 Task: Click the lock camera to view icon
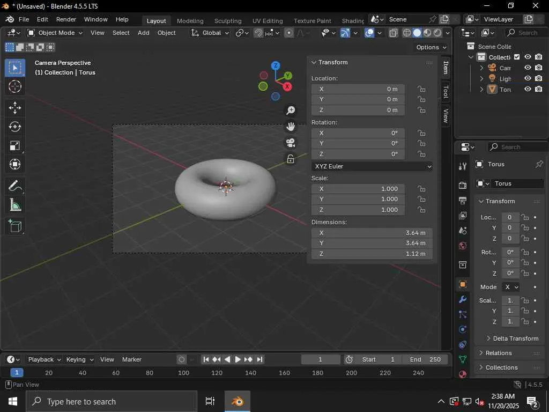(290, 159)
